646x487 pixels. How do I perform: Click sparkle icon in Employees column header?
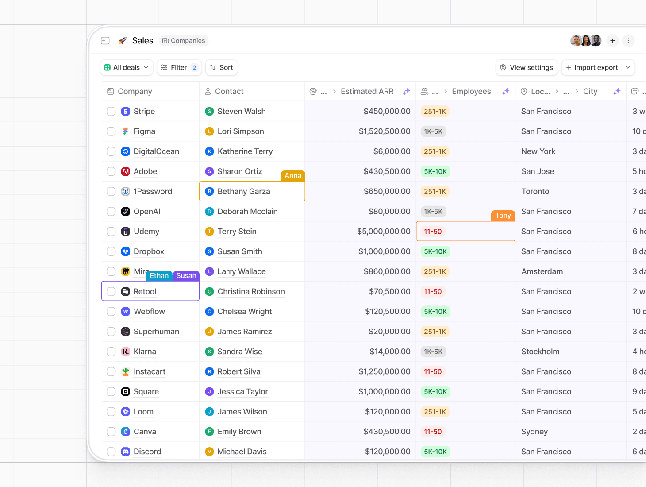(505, 92)
